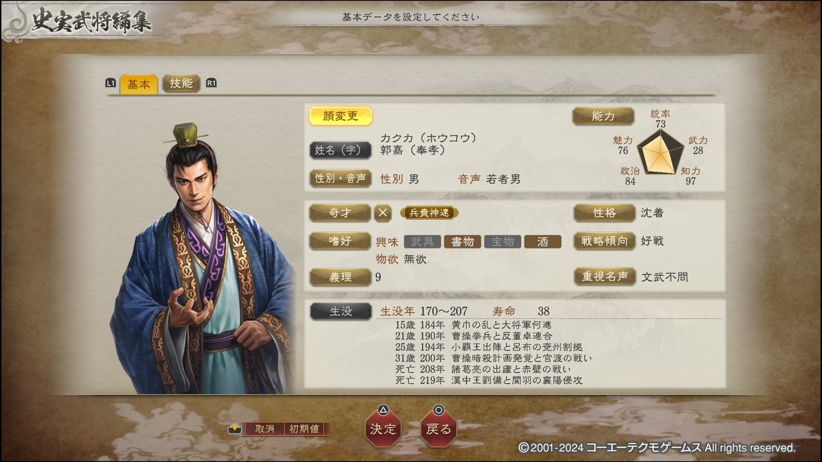Open the 性格 personality selector
The image size is (822, 462).
pos(604,213)
